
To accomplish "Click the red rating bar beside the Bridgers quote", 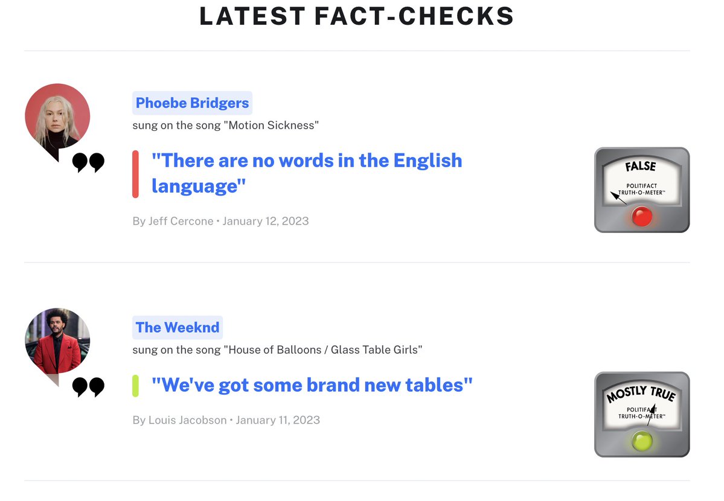I will [x=136, y=174].
